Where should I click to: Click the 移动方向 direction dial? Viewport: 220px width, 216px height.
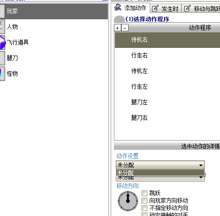[x=128, y=201]
